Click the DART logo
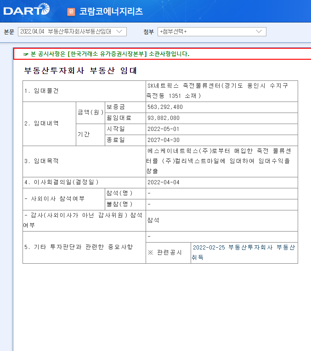This screenshot has height=351, width=311. tap(27, 9)
